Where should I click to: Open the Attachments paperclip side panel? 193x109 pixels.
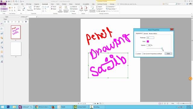click(x=2, y=42)
